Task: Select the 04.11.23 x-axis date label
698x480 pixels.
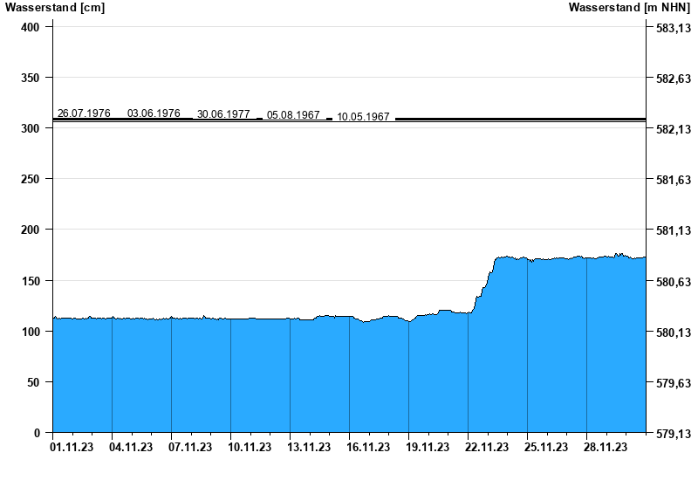Action: pyautogui.click(x=131, y=448)
